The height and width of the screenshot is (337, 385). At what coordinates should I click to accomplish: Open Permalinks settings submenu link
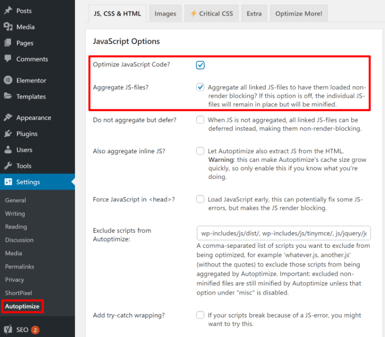(x=19, y=267)
